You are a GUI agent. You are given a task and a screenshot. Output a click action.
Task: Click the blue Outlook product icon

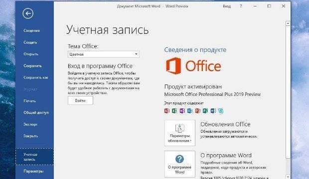pyautogui.click(x=190, y=111)
